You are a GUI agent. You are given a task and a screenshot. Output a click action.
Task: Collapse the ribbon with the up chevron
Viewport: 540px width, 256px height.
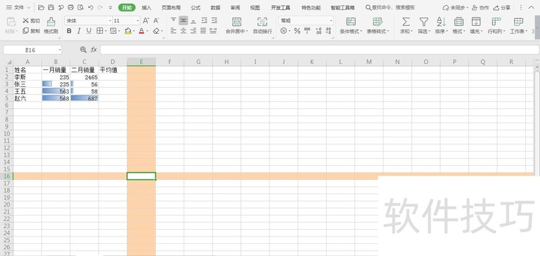[x=531, y=7]
